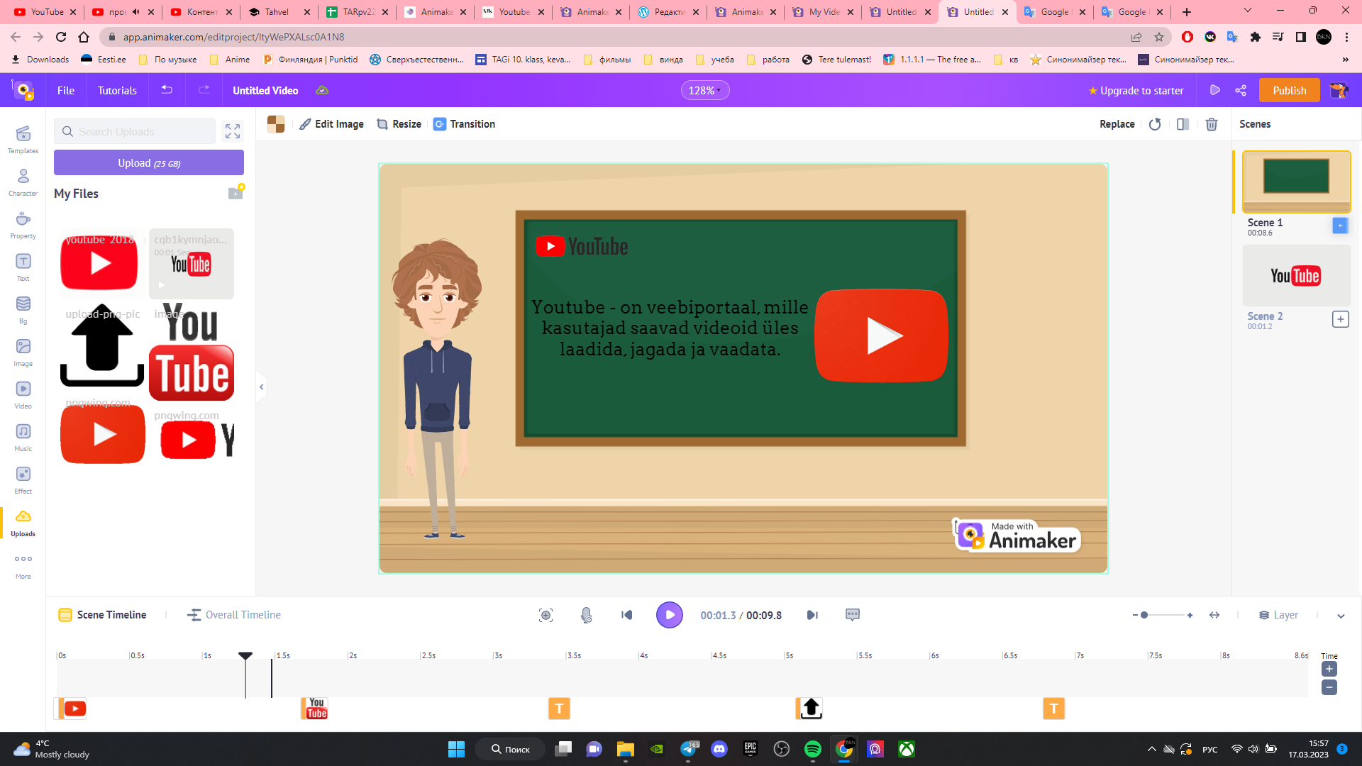
Task: Open the Video panel
Action: [23, 394]
